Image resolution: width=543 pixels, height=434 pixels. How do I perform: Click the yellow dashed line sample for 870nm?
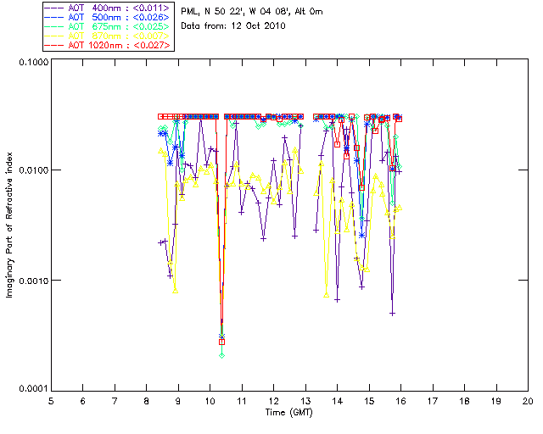pos(53,36)
